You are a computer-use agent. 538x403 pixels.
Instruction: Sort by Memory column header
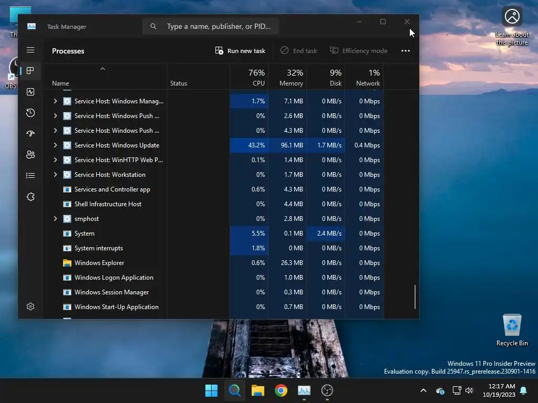point(287,77)
